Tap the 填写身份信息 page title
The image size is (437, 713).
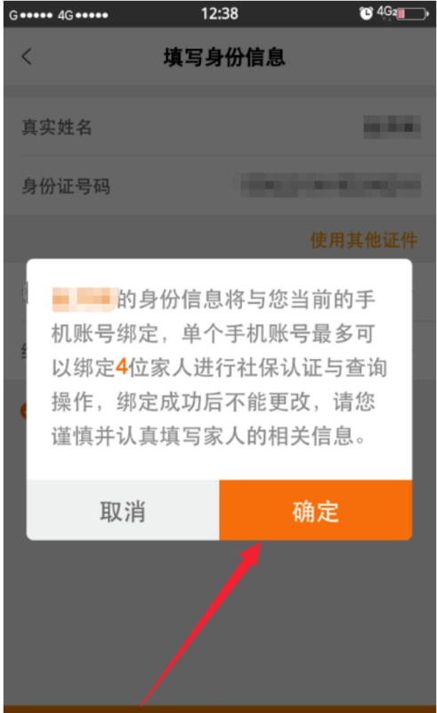coord(224,57)
